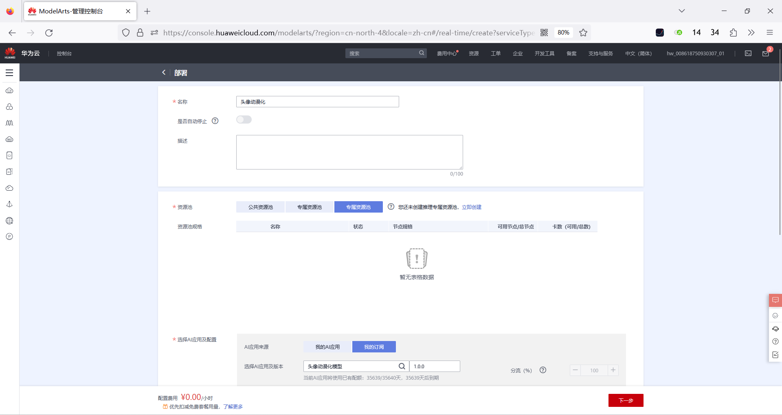Click the search magnifier in console header
This screenshot has width=782, height=415.
coord(422,53)
